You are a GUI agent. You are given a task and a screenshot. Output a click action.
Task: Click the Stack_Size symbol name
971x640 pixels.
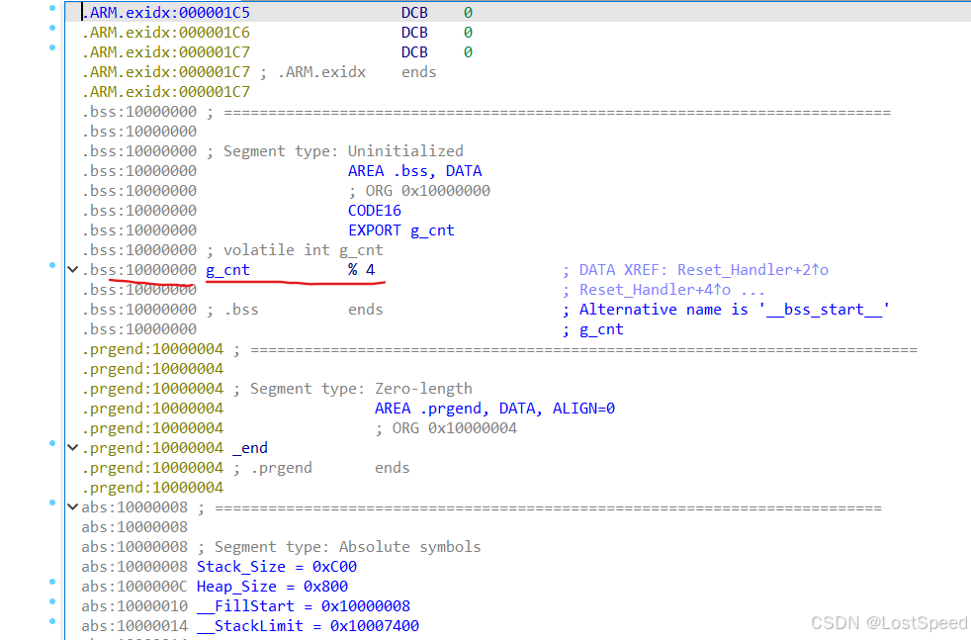[x=241, y=567]
